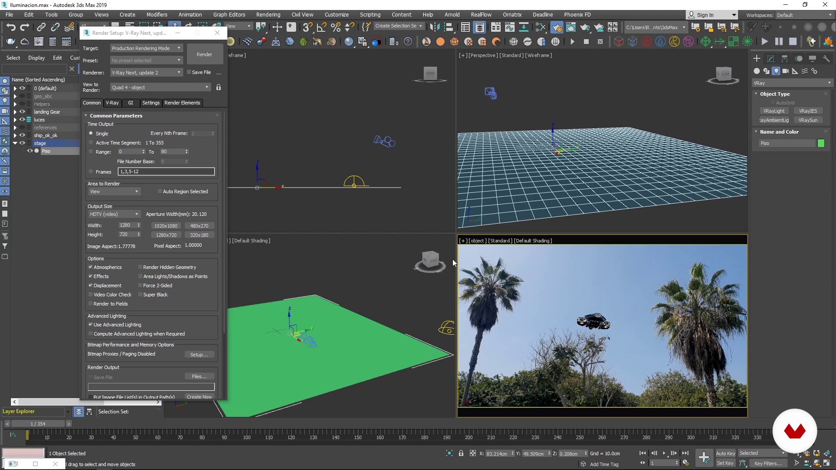Click the Play Animation button
The image size is (836, 470).
(664, 453)
